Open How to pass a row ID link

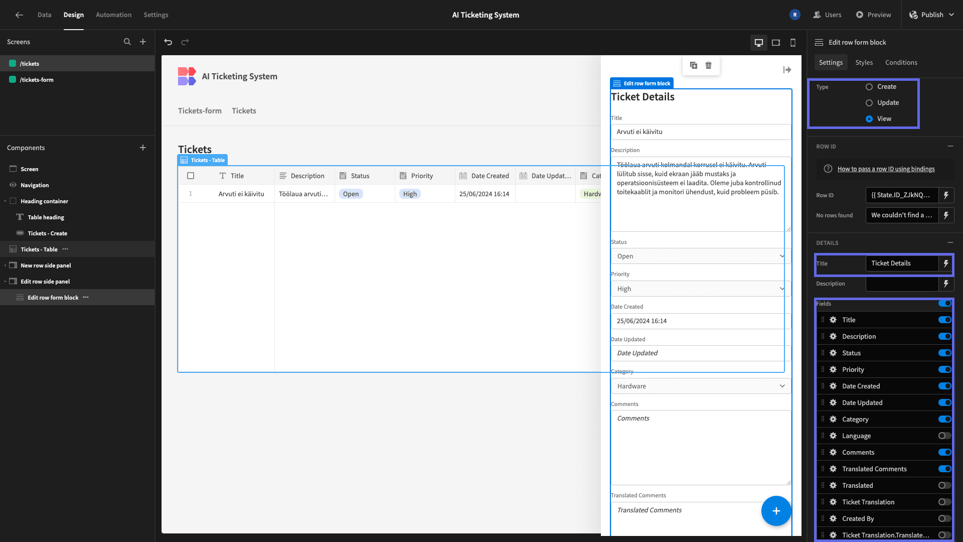pyautogui.click(x=886, y=169)
